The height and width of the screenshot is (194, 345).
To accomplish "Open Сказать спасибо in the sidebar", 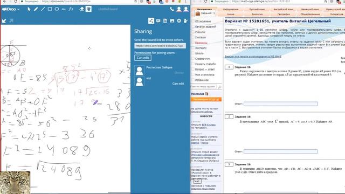I will click(205, 64).
